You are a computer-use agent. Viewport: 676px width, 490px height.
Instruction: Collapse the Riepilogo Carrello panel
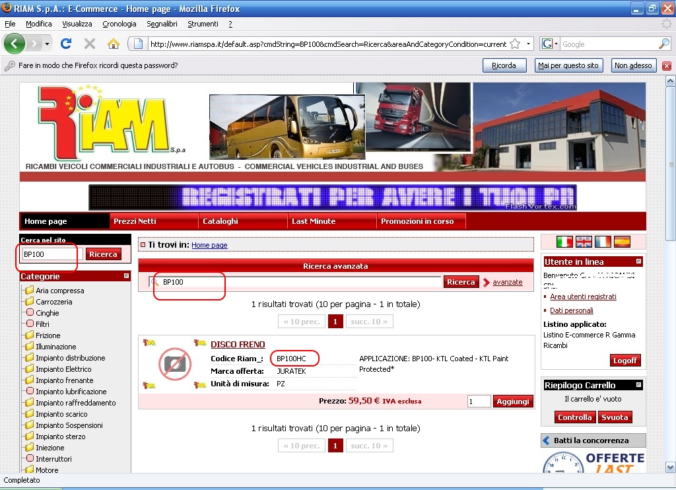coord(638,385)
